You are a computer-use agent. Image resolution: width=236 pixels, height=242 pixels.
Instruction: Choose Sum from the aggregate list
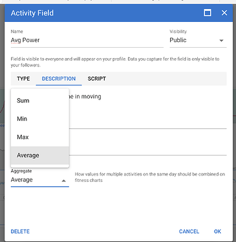coord(40,101)
